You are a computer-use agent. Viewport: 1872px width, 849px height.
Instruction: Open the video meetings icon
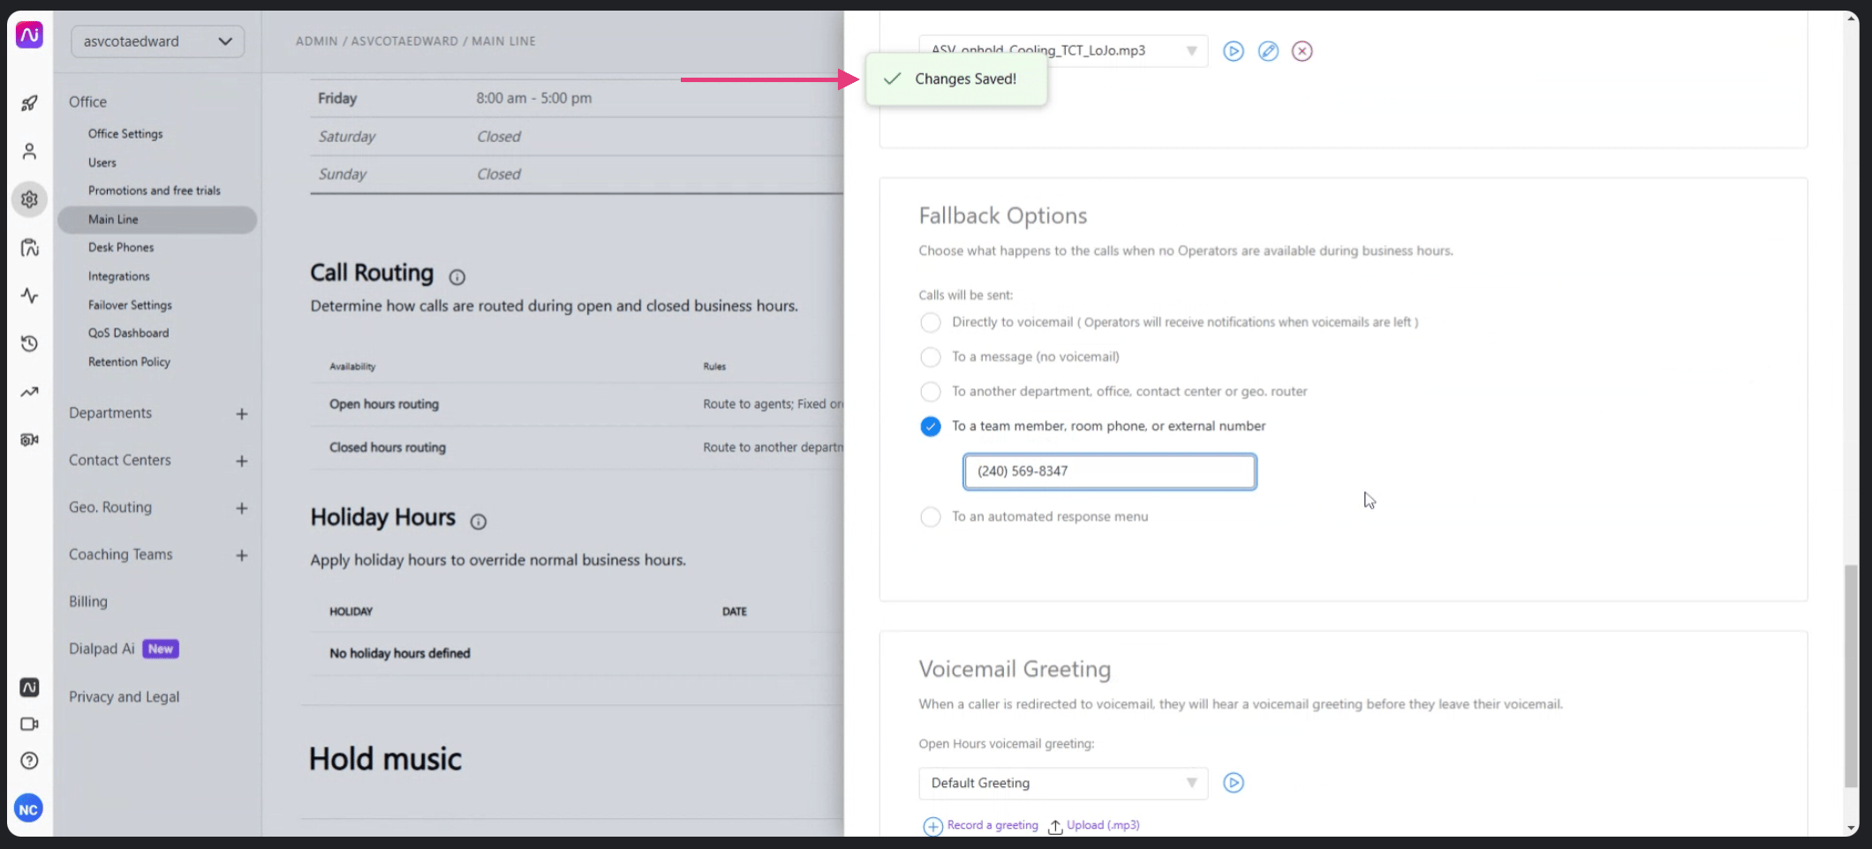pos(29,724)
